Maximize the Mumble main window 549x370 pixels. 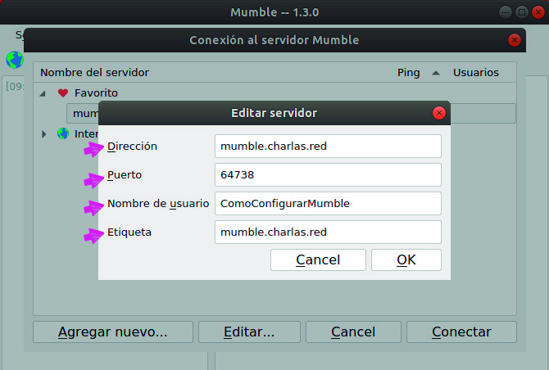pyautogui.click(x=522, y=12)
